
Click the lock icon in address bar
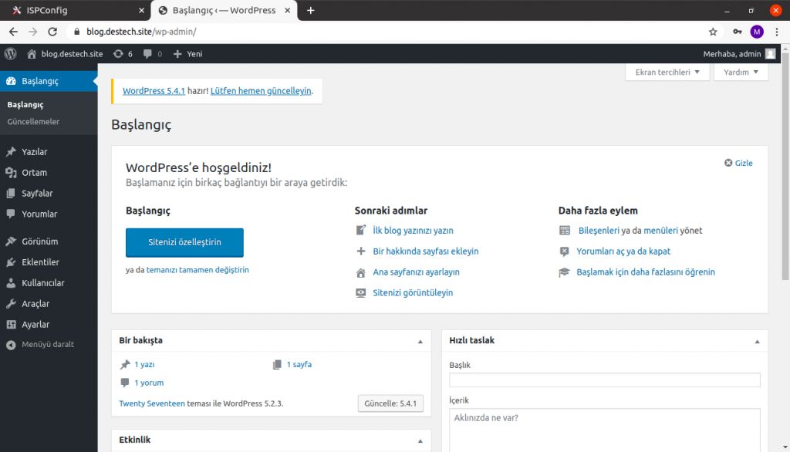(x=76, y=32)
